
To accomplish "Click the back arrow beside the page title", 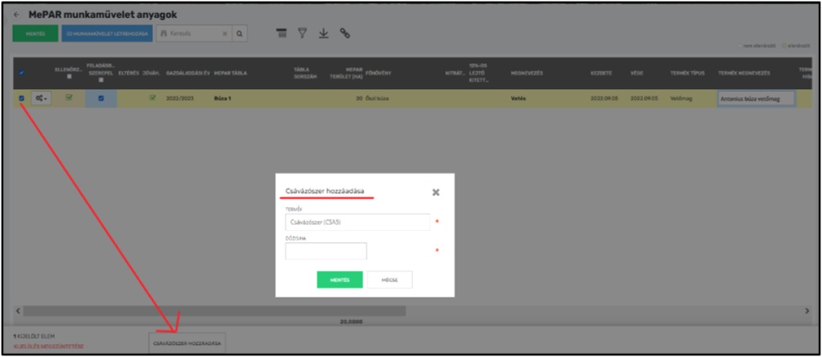I will (x=17, y=14).
